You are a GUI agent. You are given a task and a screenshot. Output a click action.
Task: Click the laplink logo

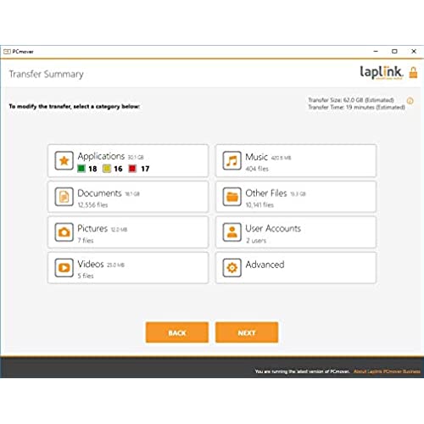pos(381,72)
